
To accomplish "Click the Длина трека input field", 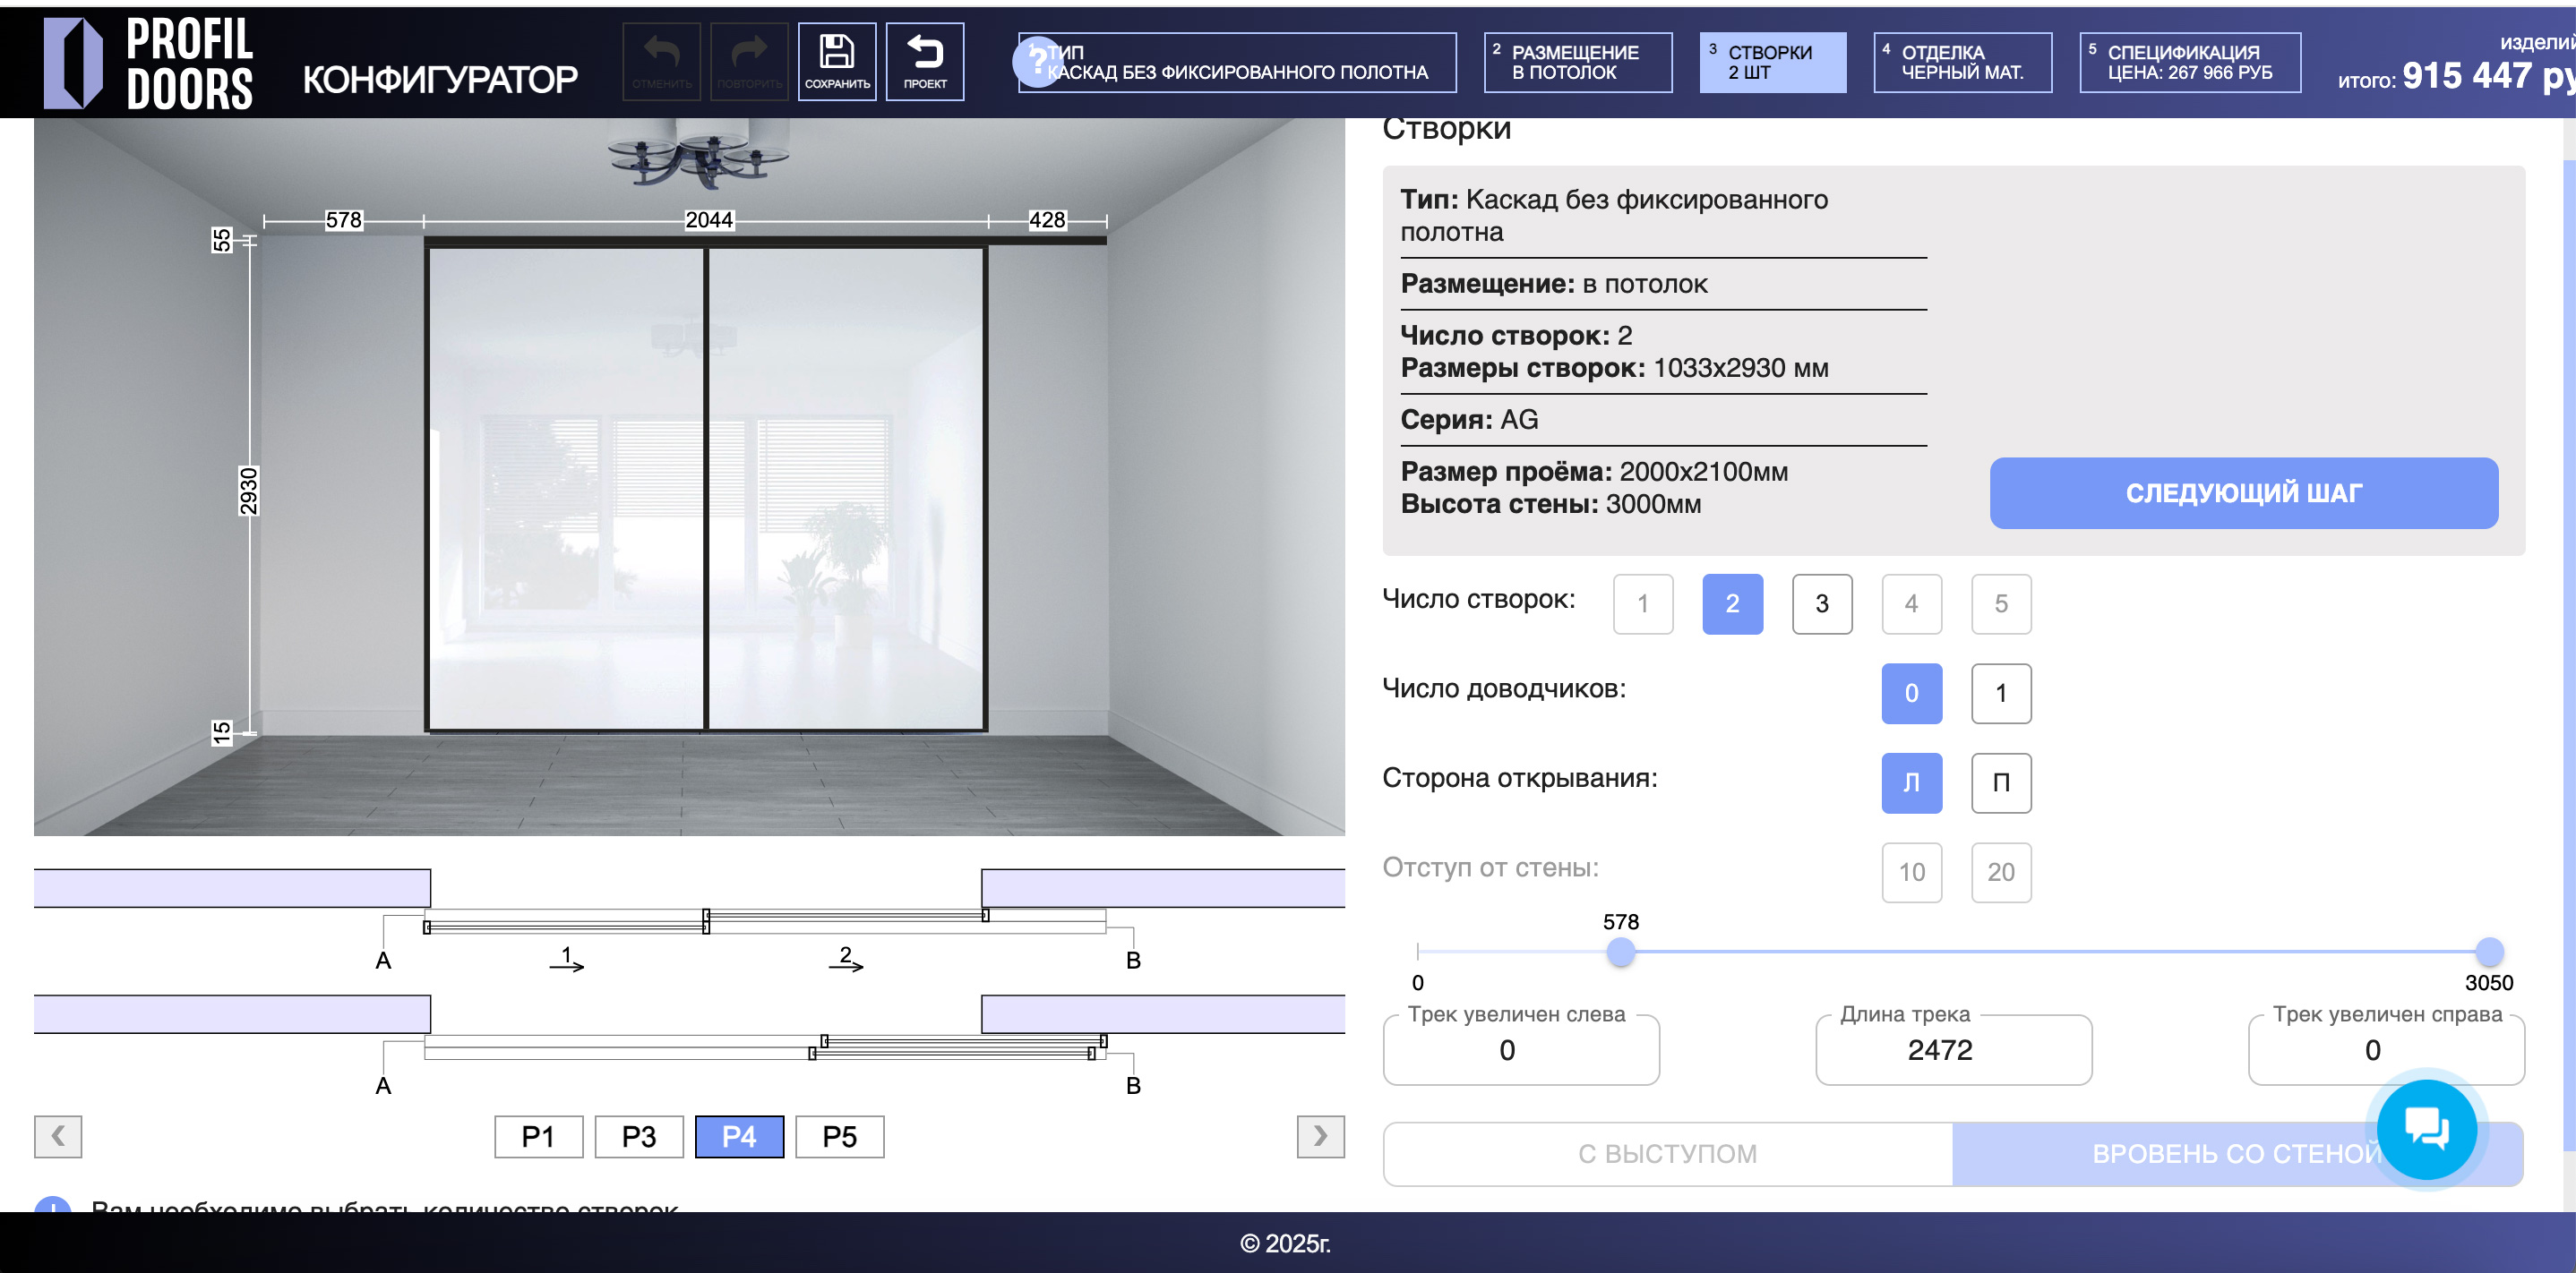I will [x=1953, y=1050].
